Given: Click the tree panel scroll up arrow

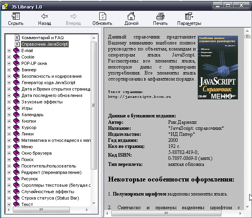Looking at the screenshot, I should (94, 38).
